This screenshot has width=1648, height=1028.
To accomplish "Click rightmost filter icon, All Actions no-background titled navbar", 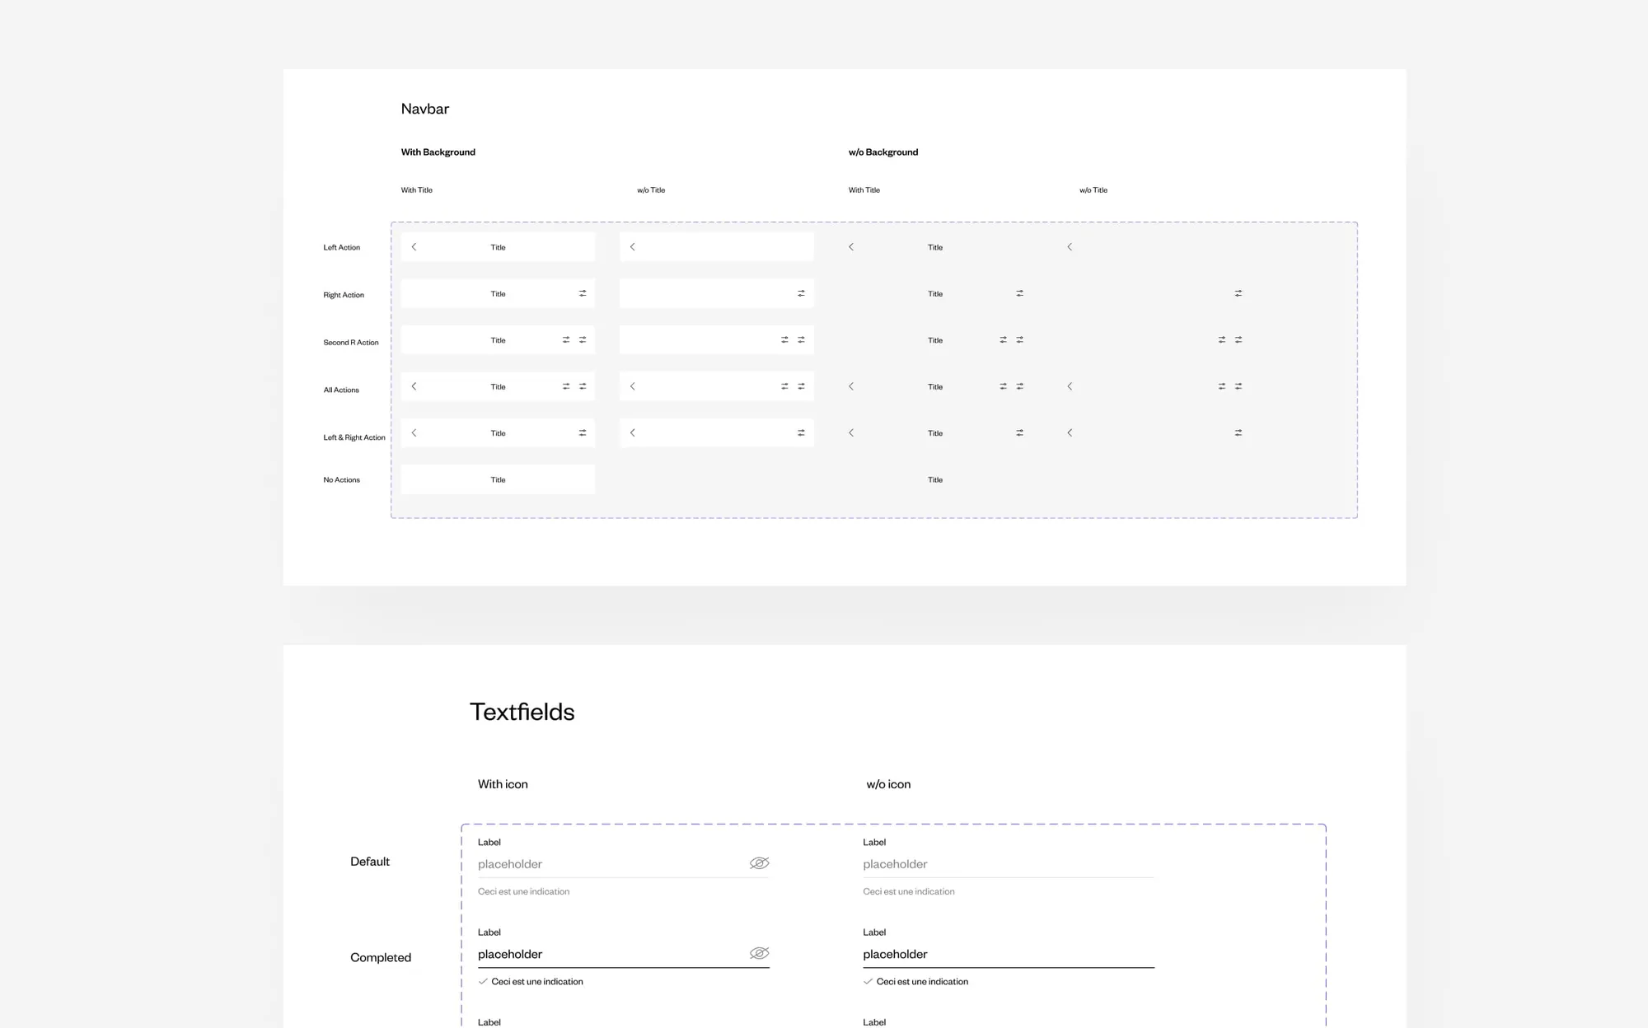I will (1019, 386).
